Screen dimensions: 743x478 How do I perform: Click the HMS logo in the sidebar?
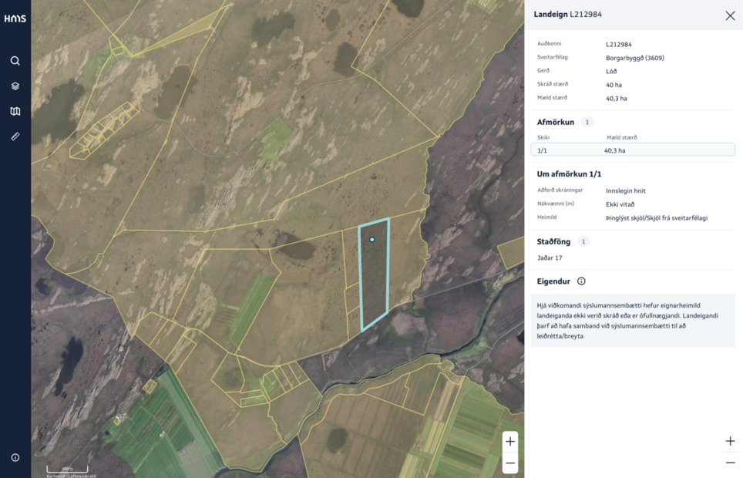tap(15, 19)
